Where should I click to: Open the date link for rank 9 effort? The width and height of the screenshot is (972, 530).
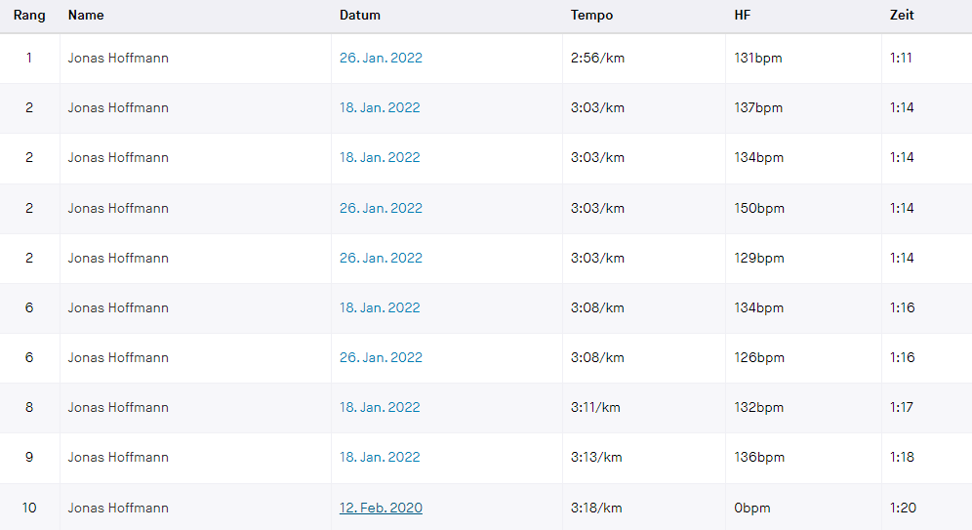pos(380,457)
